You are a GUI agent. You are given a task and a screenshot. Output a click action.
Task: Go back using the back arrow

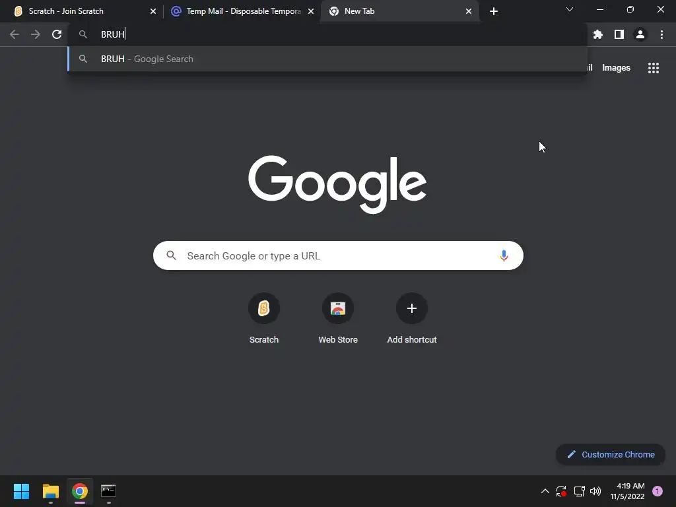tap(15, 34)
